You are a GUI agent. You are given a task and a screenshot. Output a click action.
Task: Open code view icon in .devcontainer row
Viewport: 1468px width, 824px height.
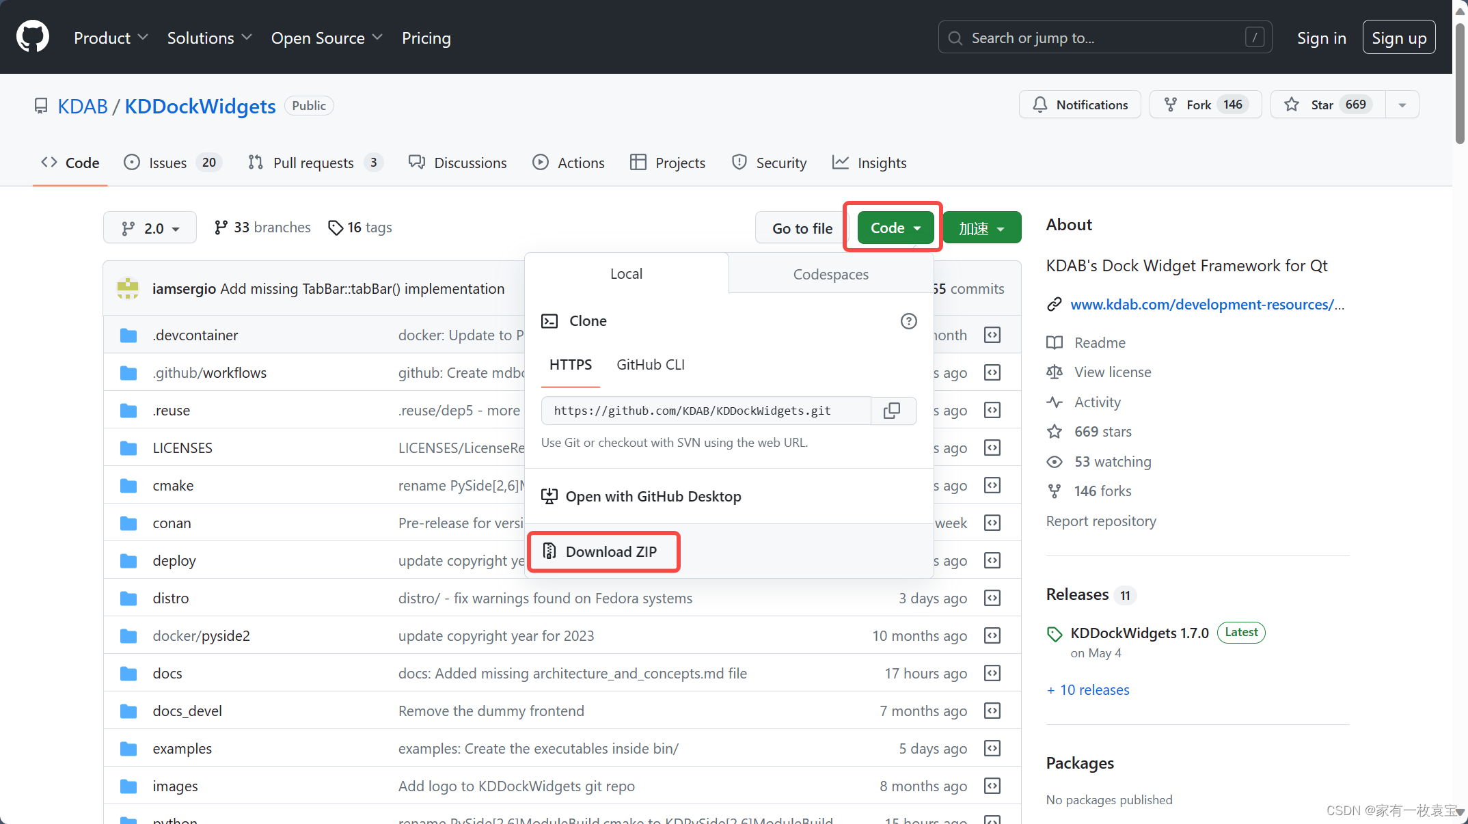pyautogui.click(x=992, y=335)
